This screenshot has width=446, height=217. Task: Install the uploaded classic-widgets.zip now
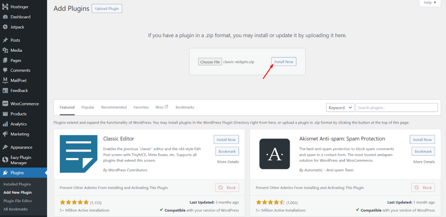(284, 61)
